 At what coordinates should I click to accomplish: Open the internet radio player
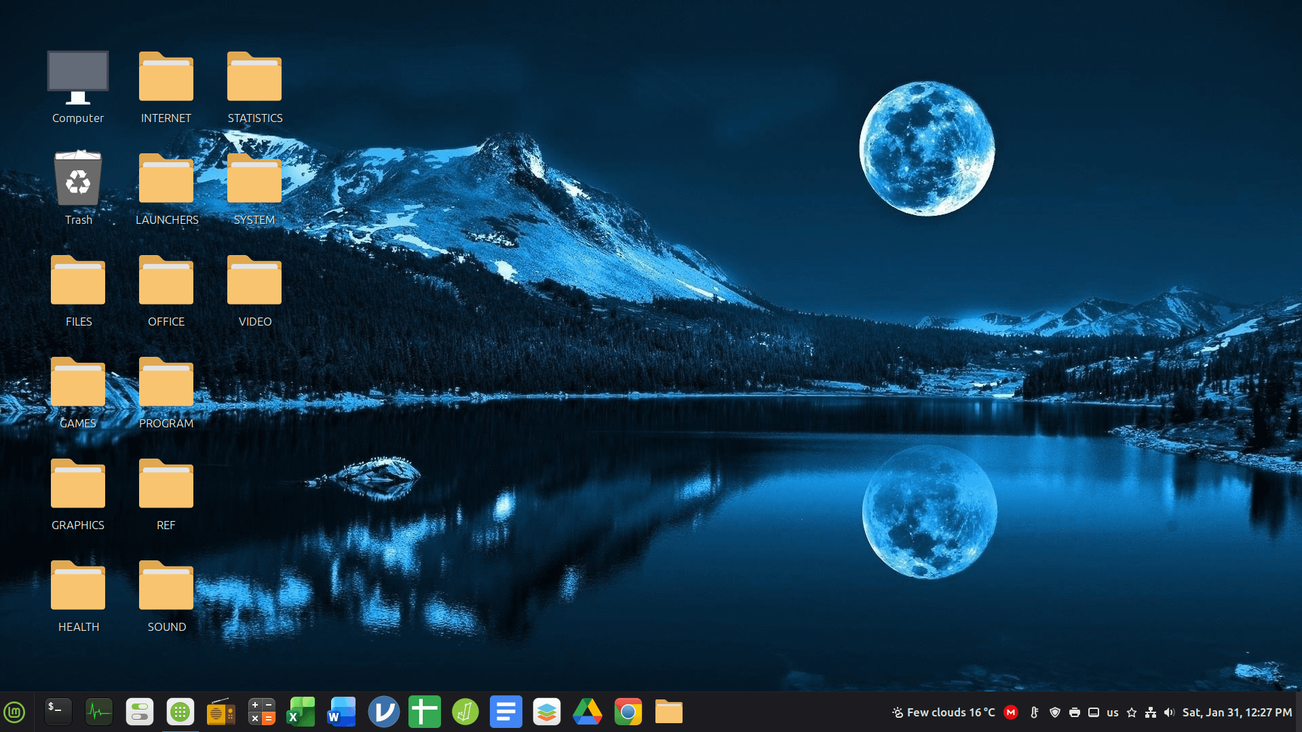tap(221, 712)
